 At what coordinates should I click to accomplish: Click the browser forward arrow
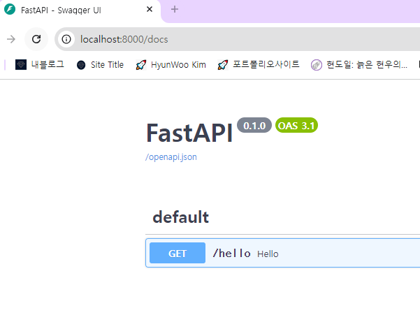point(11,39)
